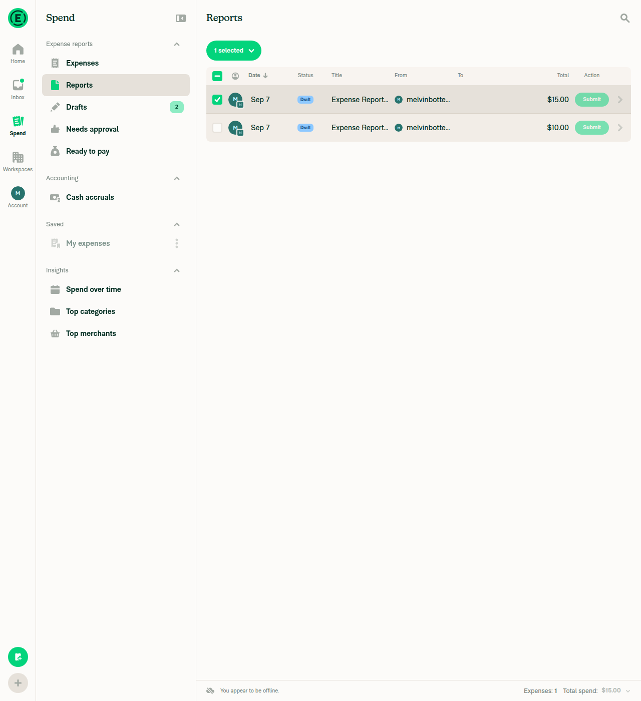Click the Needs approval thumbs-up icon
This screenshot has width=641, height=701.
point(55,129)
